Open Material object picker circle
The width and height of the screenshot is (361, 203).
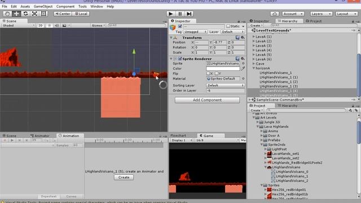pos(243,78)
